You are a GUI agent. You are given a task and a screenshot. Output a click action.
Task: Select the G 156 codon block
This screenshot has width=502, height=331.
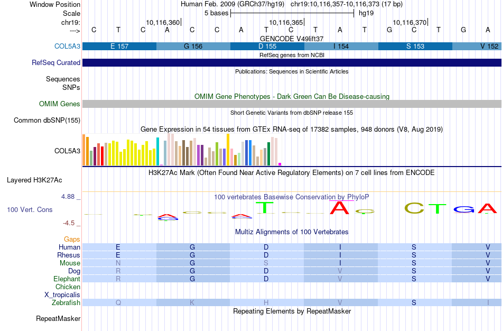193,46
